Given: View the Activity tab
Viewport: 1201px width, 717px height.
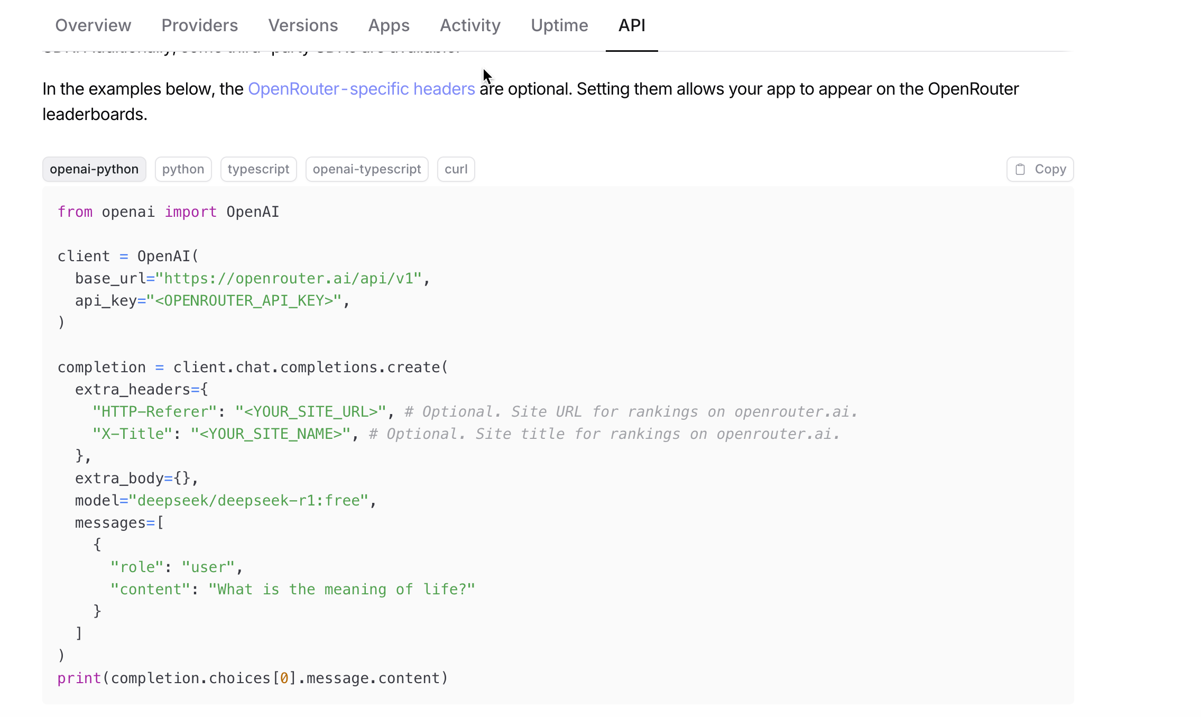Looking at the screenshot, I should coord(470,25).
